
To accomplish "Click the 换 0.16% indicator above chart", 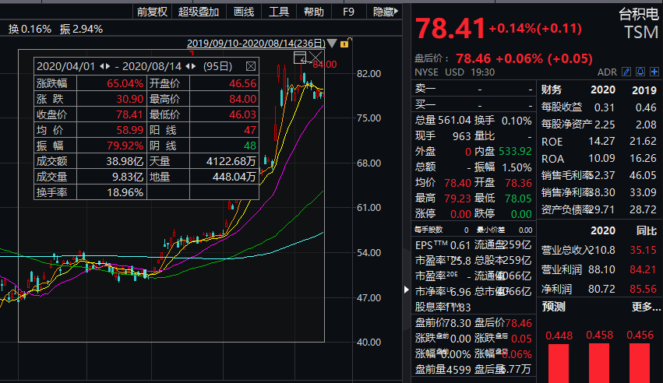I will 30,29.
